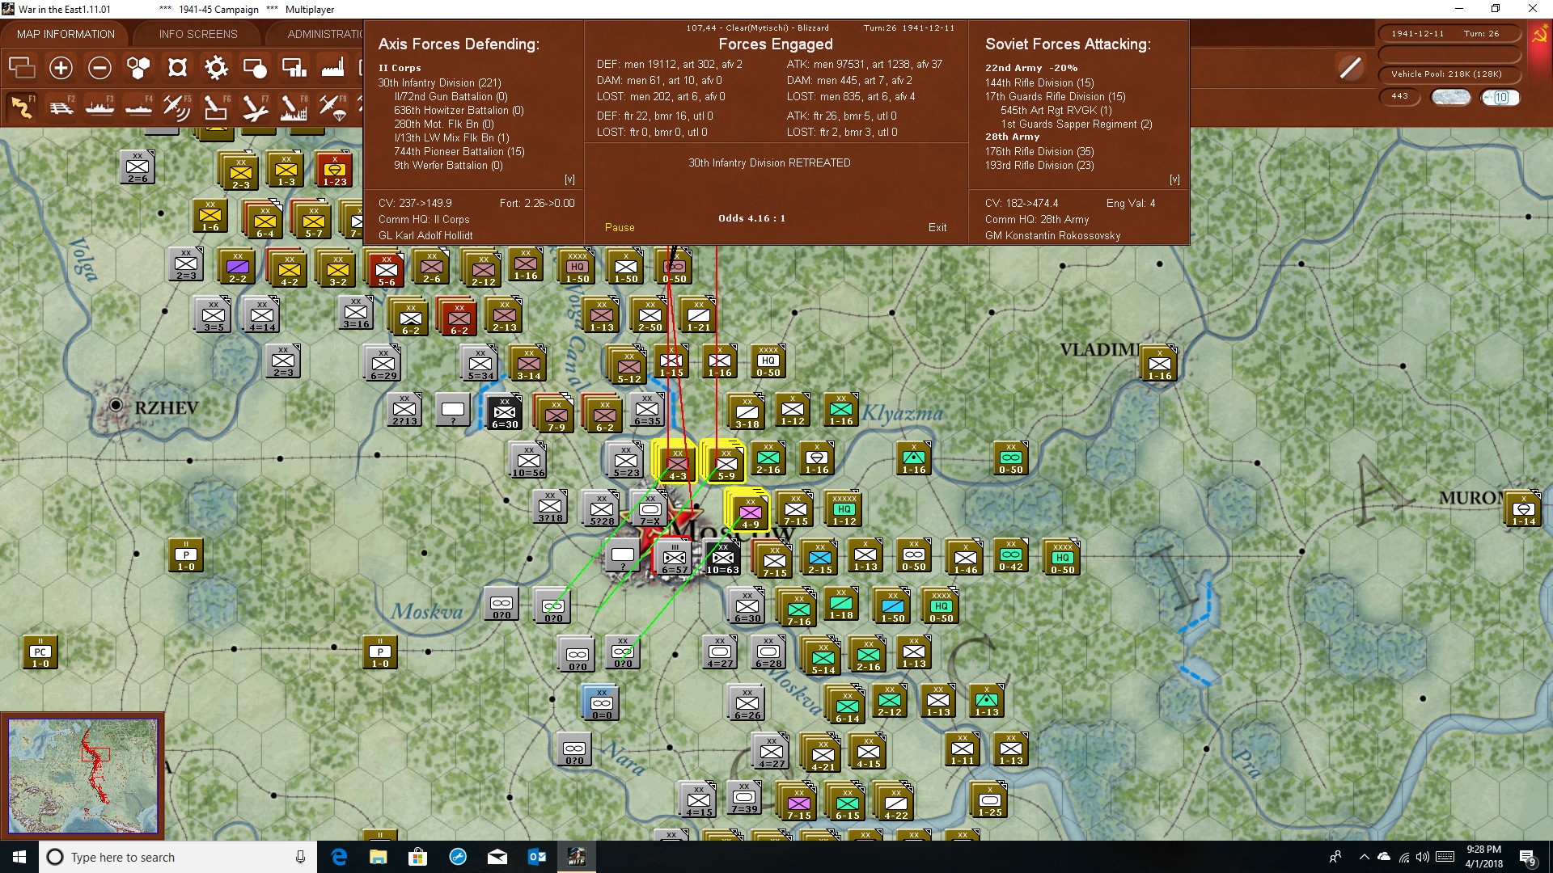Click the overlapping windows toolbar icon

pos(22,68)
